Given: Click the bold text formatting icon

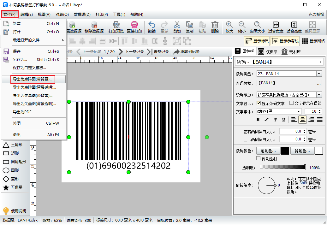Looking at the screenshot, I should [x=258, y=120].
